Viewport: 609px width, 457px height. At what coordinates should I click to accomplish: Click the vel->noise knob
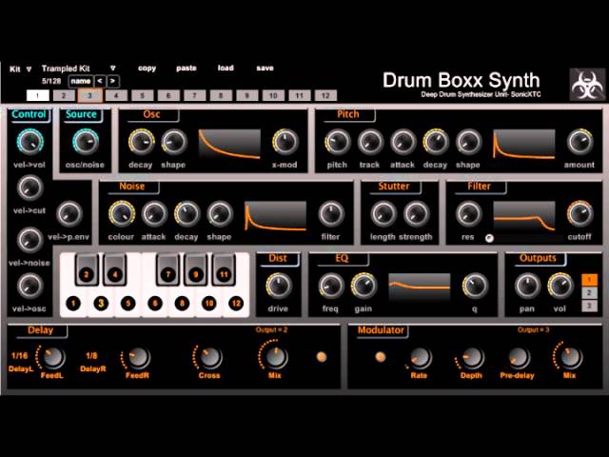pos(29,240)
